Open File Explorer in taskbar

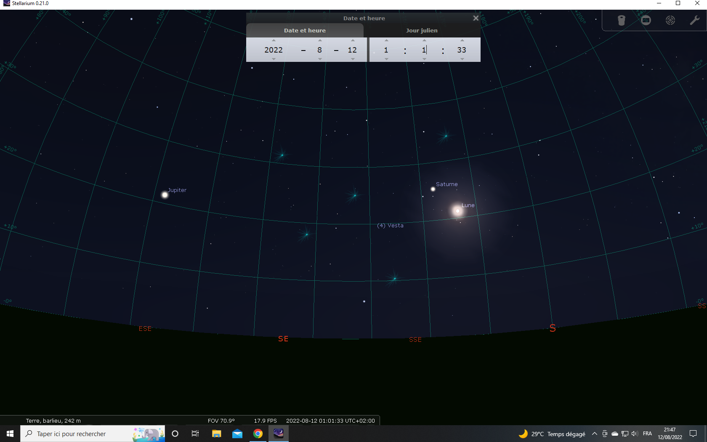pos(217,434)
